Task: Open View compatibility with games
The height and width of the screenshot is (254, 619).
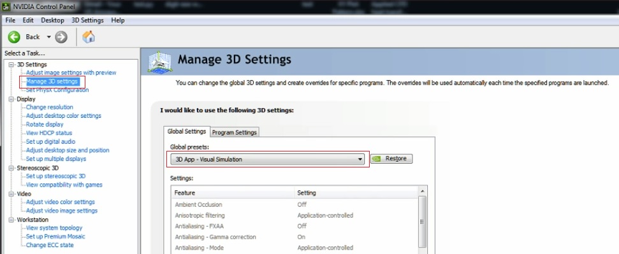Action: coord(64,185)
